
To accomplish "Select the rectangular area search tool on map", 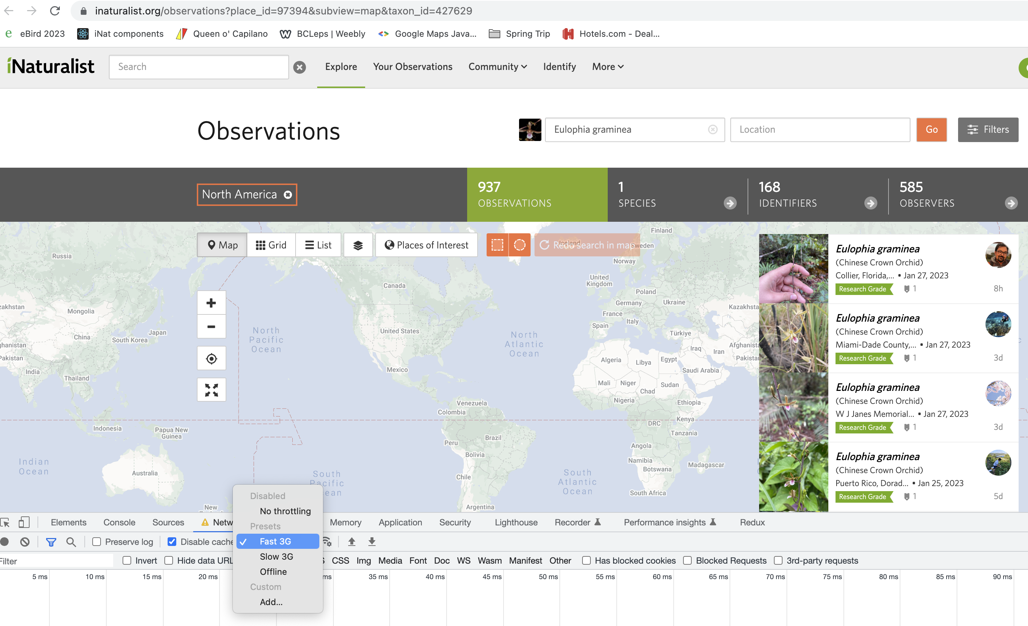I will (498, 245).
